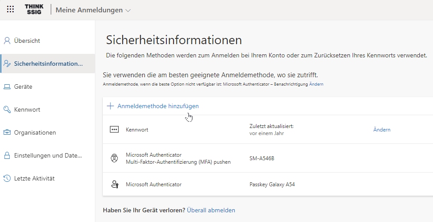Expand the Meine Anmeldungen dropdown chevron
433x222 pixels.
coord(128,11)
